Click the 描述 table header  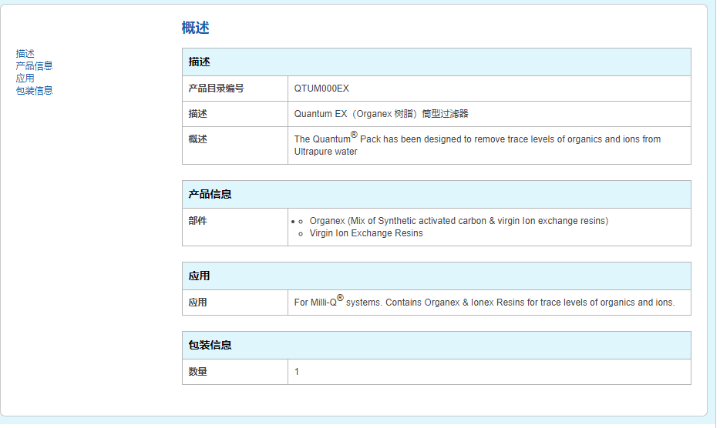click(436, 62)
